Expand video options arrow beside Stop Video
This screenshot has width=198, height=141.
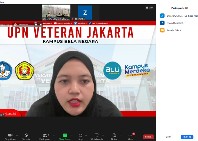[x=17, y=135]
